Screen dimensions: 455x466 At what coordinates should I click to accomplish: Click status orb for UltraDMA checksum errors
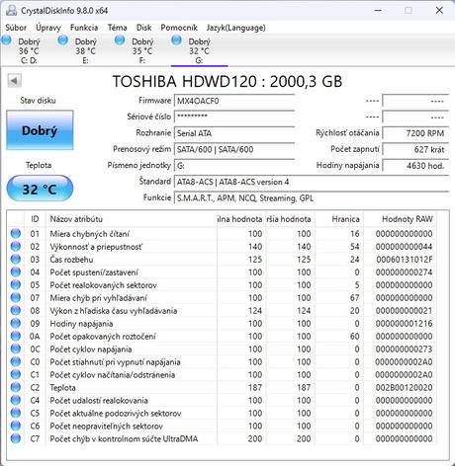pyautogui.click(x=16, y=438)
